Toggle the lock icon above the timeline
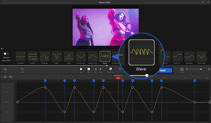 5,77
